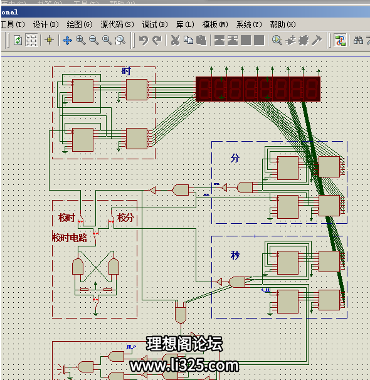Select the top-left counter chip in 时 block

click(x=83, y=91)
